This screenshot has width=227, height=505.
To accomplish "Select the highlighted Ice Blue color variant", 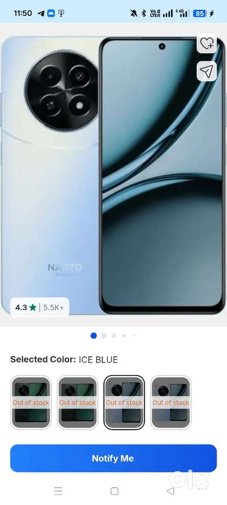I will coord(124,402).
